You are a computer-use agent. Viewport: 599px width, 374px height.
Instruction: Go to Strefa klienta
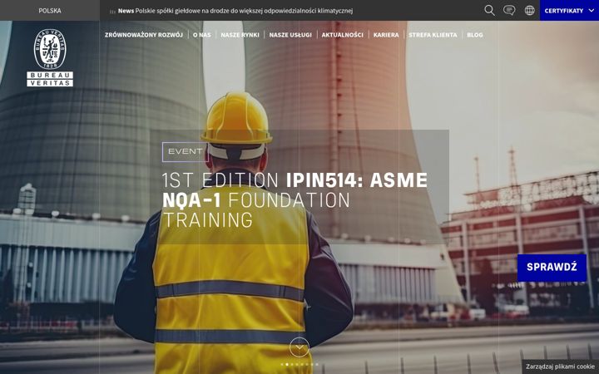[x=433, y=35]
